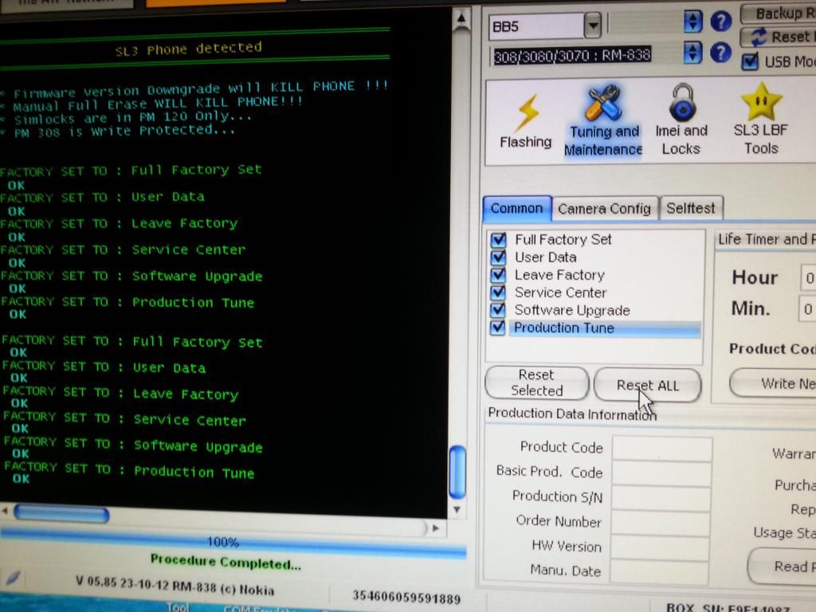Click the Reset button with arrows icon
Viewport: 816px width, 612px height.
(x=779, y=37)
